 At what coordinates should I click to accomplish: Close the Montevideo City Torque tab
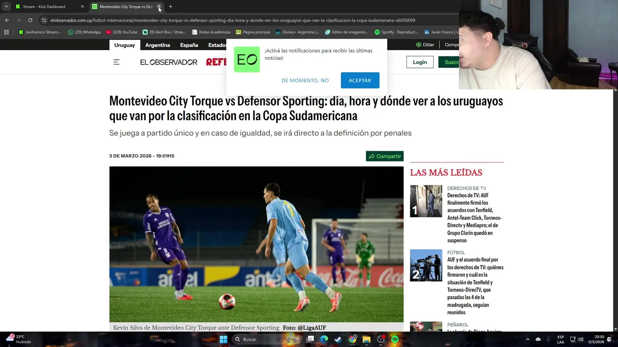(x=159, y=7)
